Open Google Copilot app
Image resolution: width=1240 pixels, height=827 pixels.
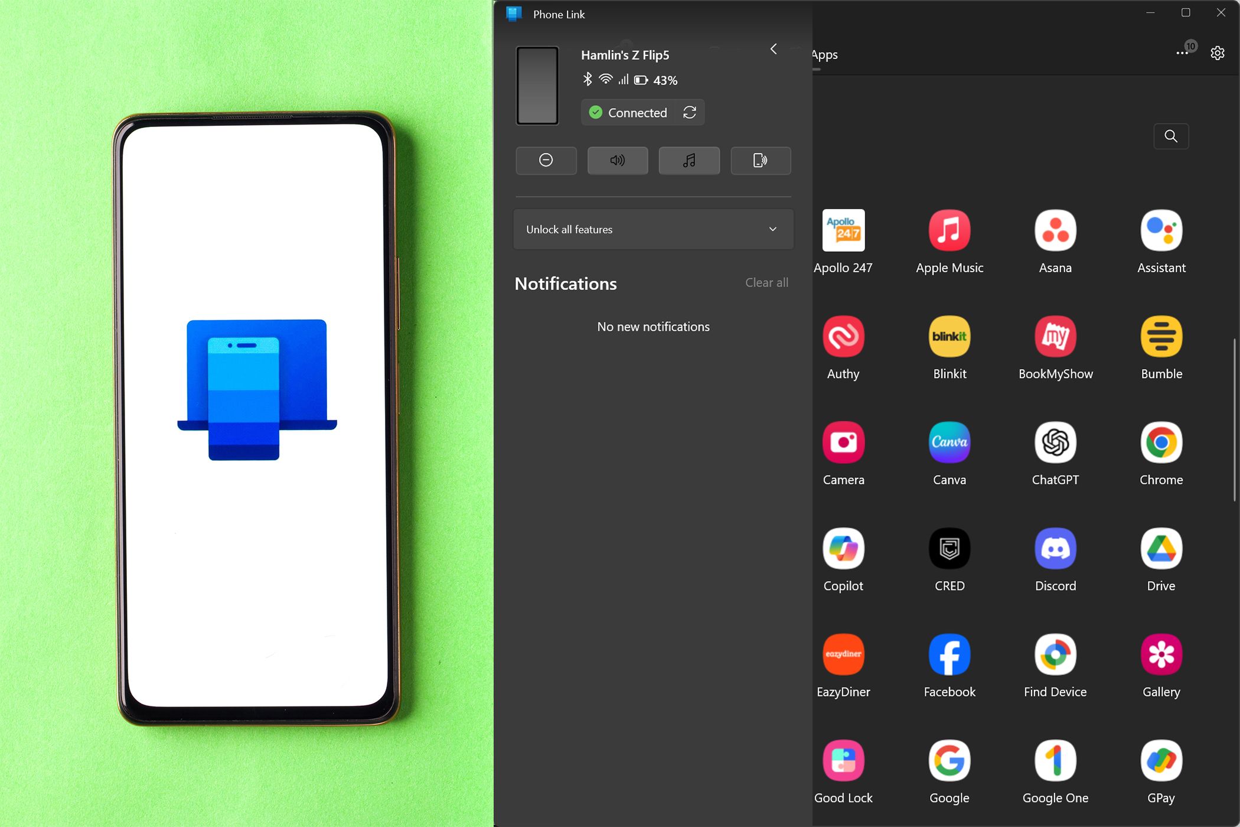[843, 548]
